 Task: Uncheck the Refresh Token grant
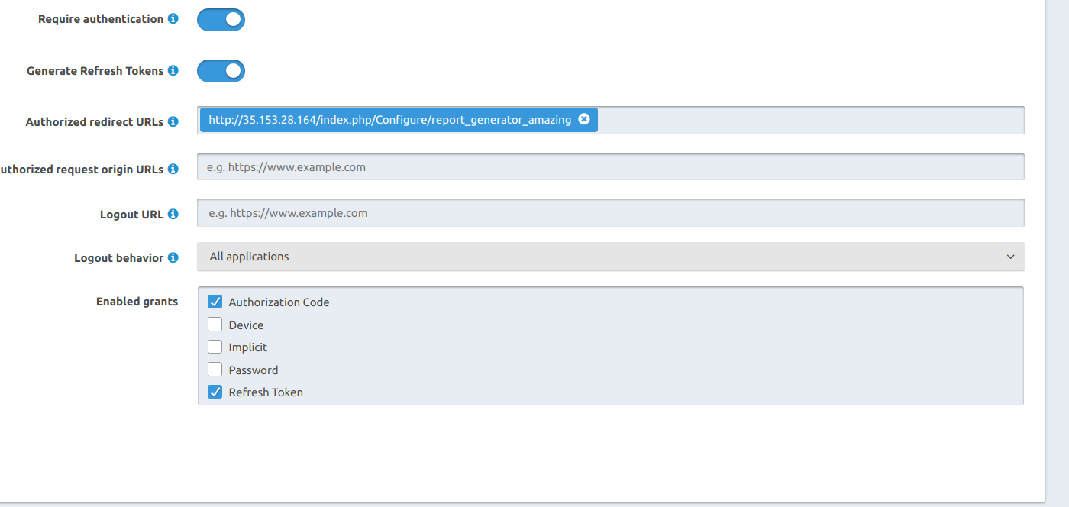coord(215,392)
